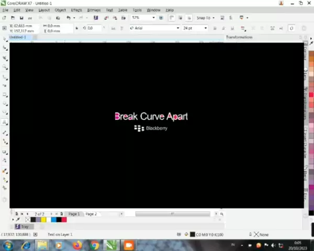This screenshot has width=314, height=251.
Task: Click the Undo arrow in the toolbar
Action: 68,18
